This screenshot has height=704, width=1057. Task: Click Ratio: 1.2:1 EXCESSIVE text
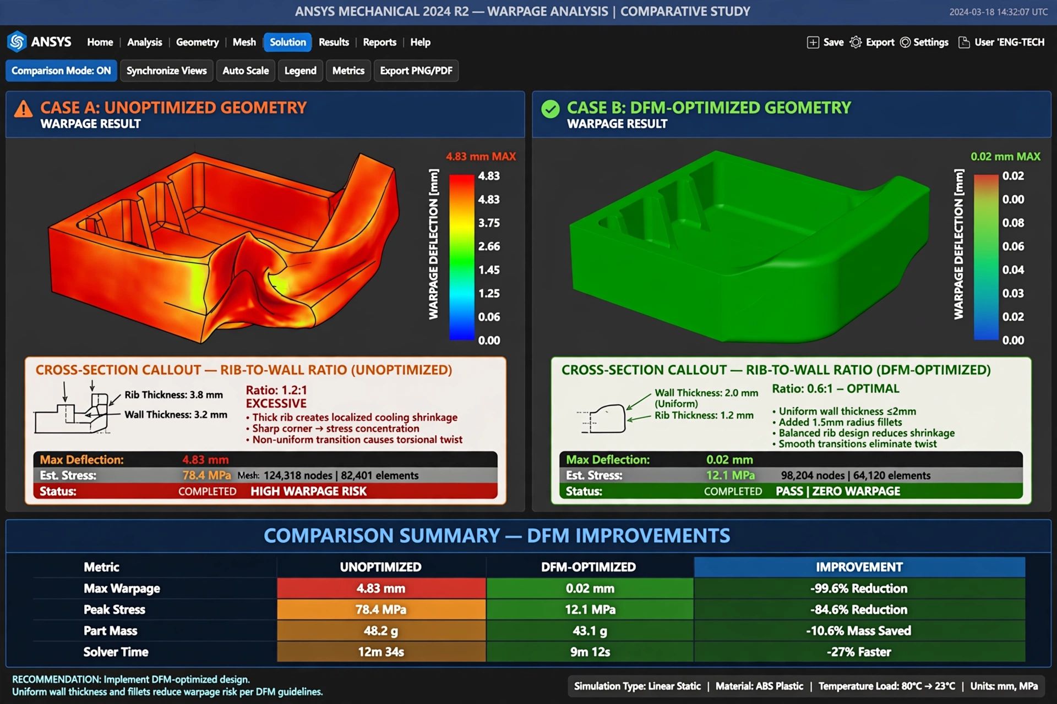pyautogui.click(x=276, y=397)
